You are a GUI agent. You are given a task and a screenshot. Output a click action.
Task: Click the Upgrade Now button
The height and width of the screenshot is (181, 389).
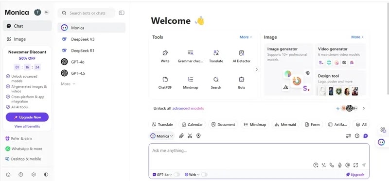(x=27, y=117)
